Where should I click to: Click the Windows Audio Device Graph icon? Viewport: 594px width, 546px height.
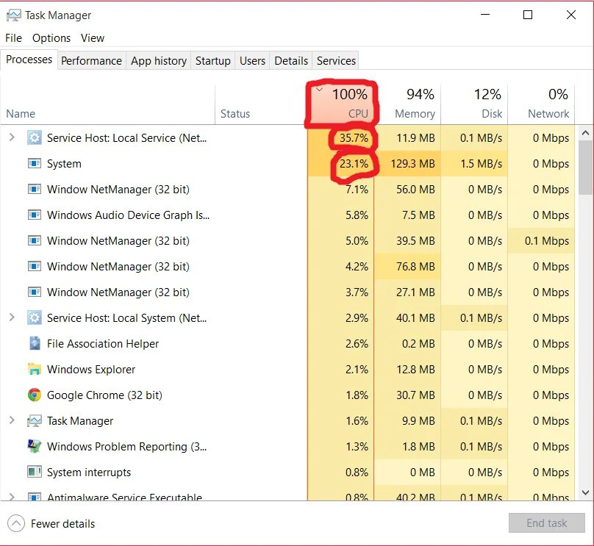[35, 215]
